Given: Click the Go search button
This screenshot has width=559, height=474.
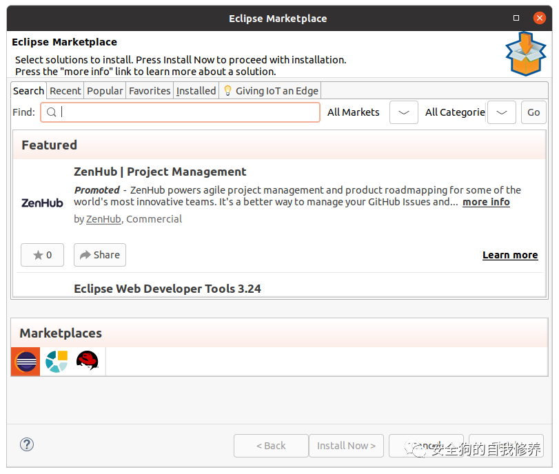Looking at the screenshot, I should (533, 112).
